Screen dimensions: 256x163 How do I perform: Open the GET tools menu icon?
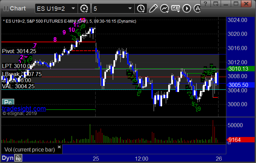tap(176, 8)
